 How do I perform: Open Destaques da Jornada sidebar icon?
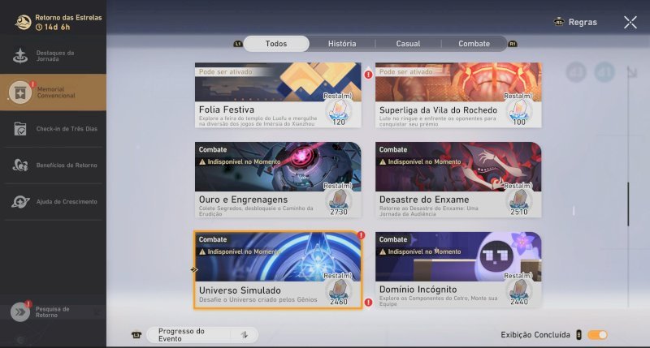click(x=19, y=56)
